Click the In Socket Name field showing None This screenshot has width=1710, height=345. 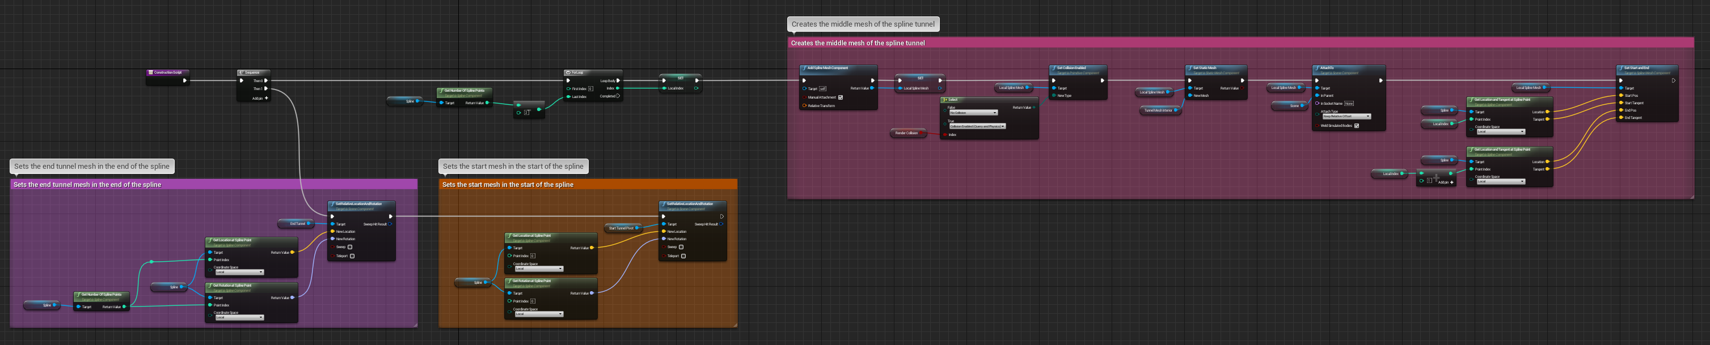tap(1349, 104)
